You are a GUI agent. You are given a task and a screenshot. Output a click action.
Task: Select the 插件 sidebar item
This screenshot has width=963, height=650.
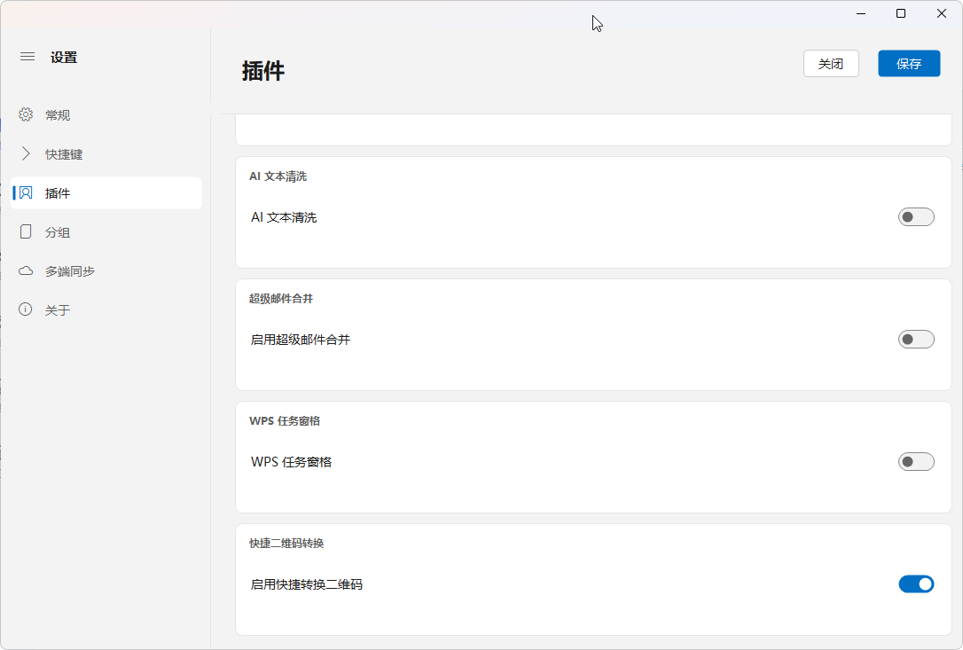[x=106, y=193]
